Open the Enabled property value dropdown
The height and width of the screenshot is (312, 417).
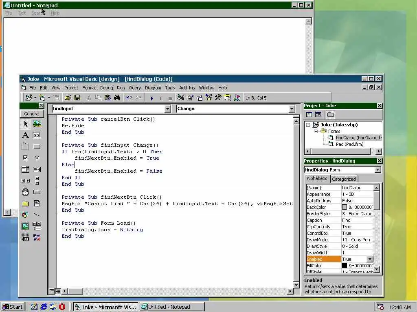(370, 259)
